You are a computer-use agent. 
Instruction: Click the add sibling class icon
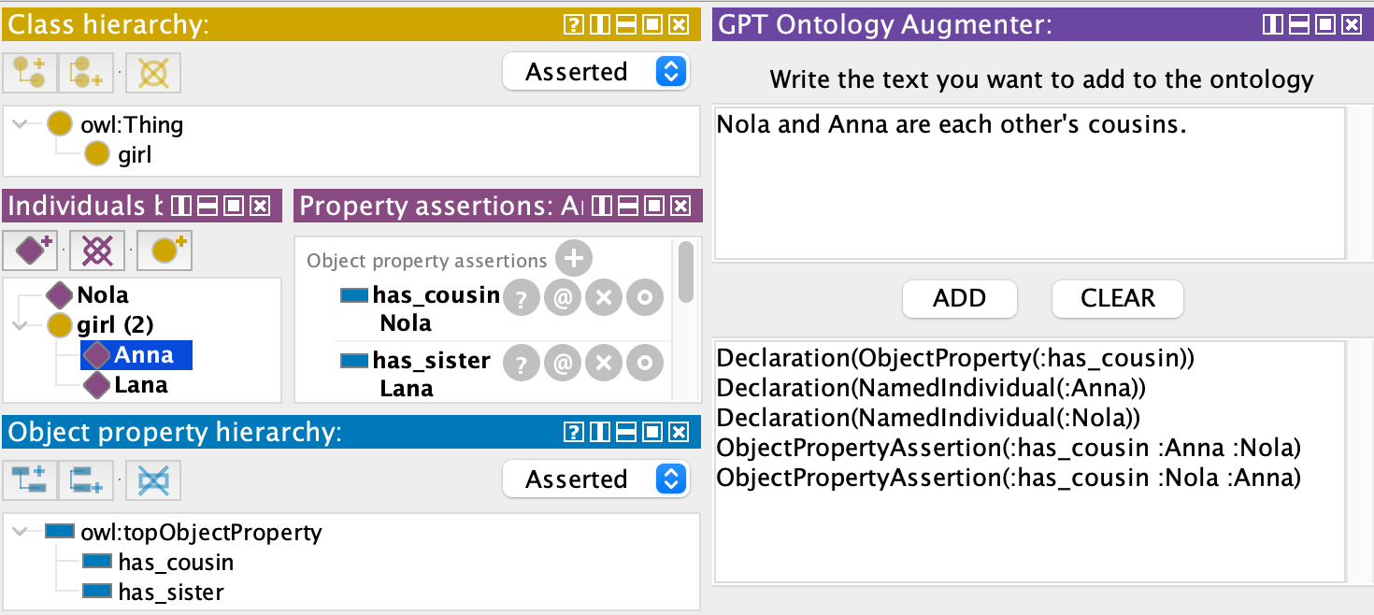(x=86, y=73)
